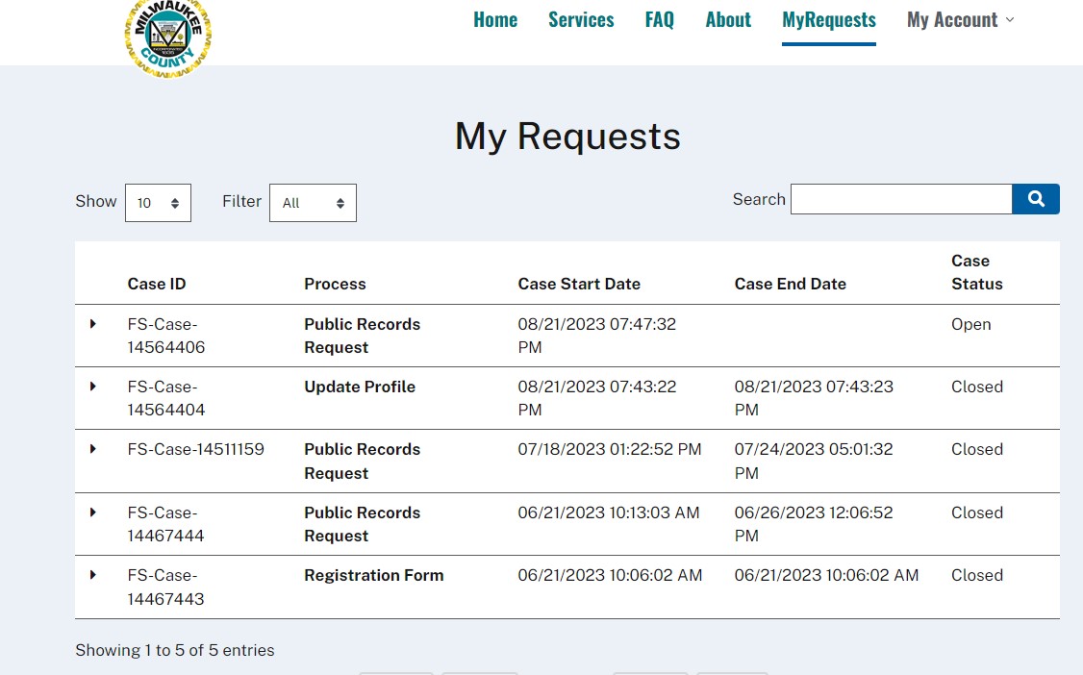Navigate to the About page

tap(728, 20)
